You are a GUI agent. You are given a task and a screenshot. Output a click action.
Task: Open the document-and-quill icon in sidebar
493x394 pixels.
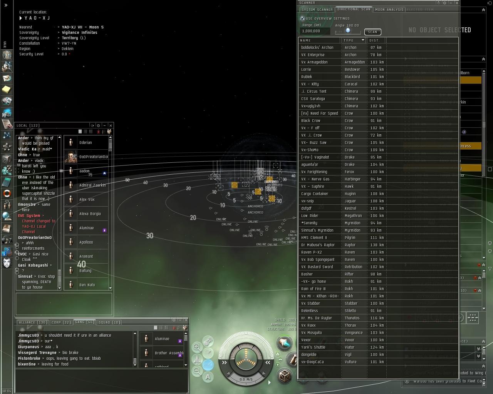coord(7,124)
